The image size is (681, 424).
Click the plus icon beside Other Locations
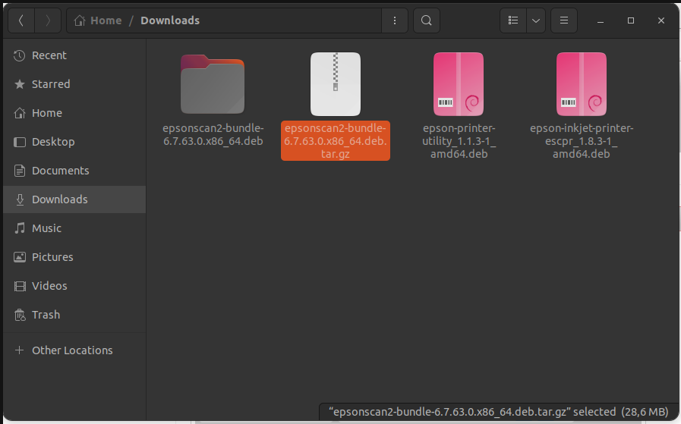pyautogui.click(x=19, y=350)
